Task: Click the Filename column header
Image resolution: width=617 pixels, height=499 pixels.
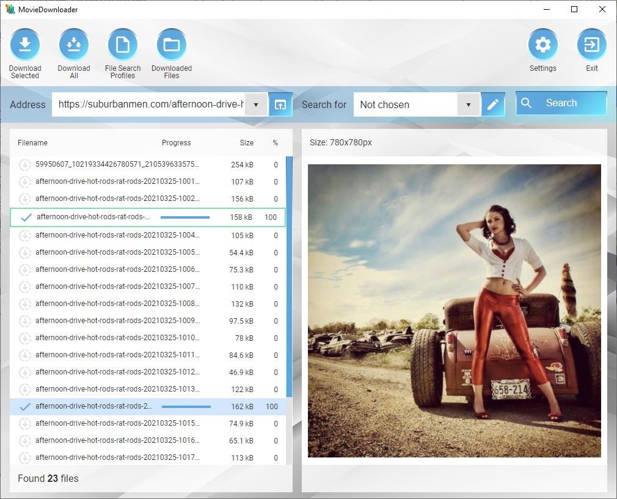Action: 32,143
